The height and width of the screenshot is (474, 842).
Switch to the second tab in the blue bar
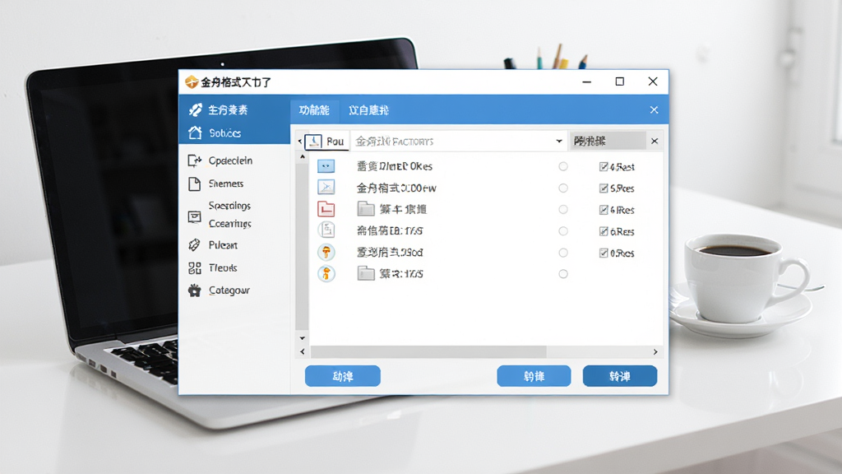(x=368, y=110)
